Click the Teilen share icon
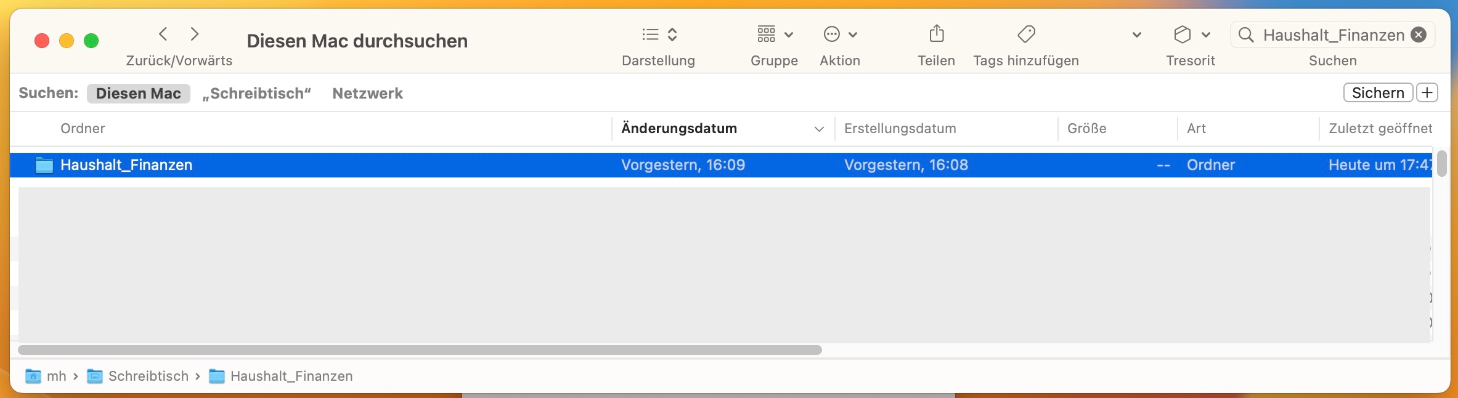 pos(936,34)
